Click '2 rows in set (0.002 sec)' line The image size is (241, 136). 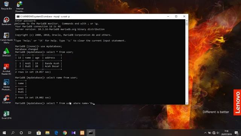33,97
